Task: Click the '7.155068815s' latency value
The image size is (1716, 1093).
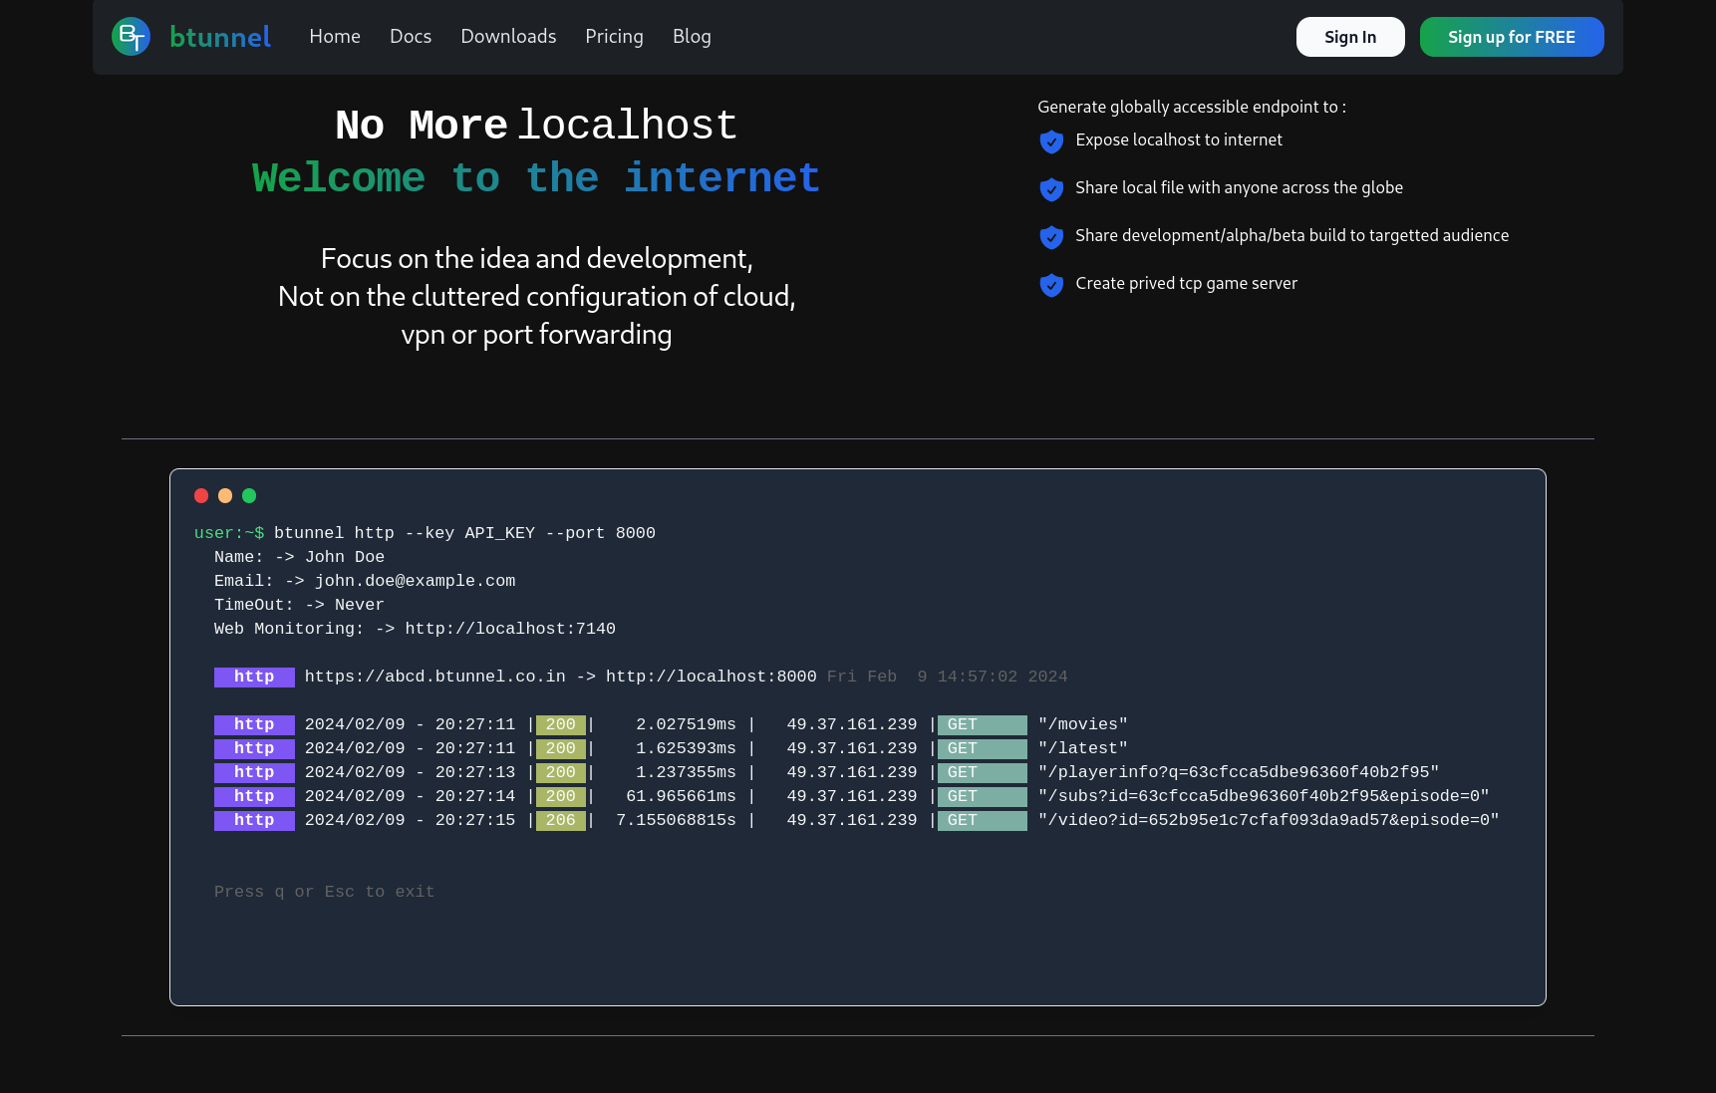Action: 676,820
